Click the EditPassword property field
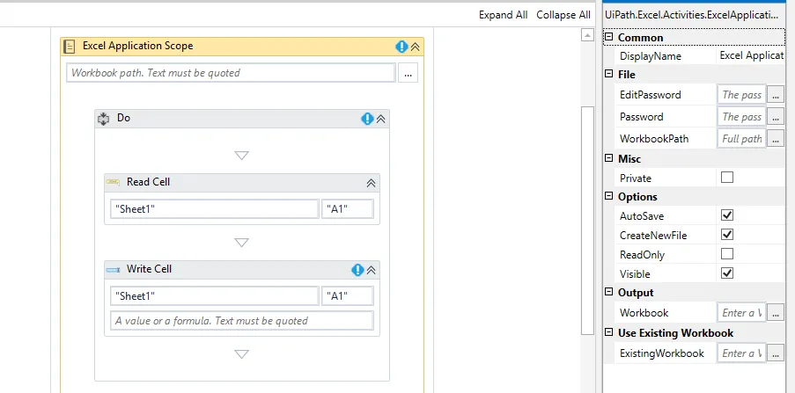 [742, 95]
